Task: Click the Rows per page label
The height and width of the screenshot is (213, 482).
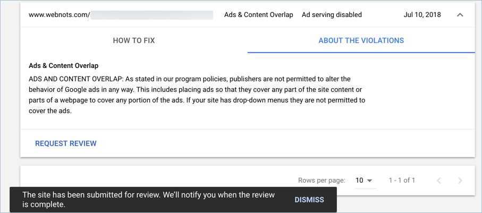Action: tap(322, 181)
